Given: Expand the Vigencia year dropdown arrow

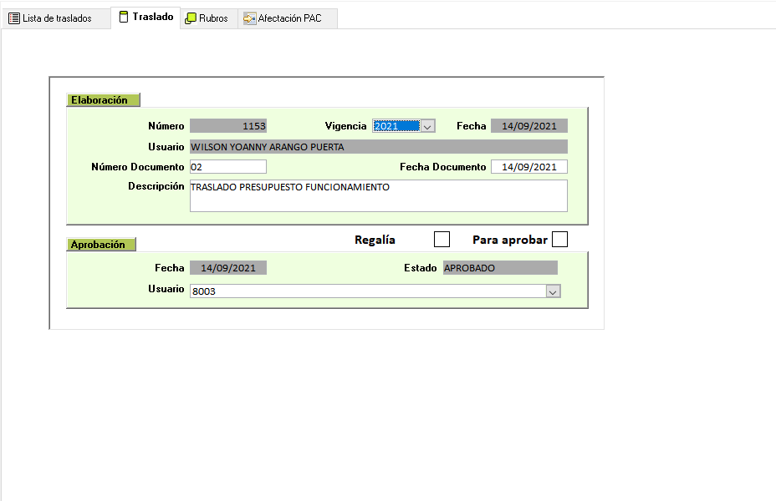Looking at the screenshot, I should coord(427,126).
